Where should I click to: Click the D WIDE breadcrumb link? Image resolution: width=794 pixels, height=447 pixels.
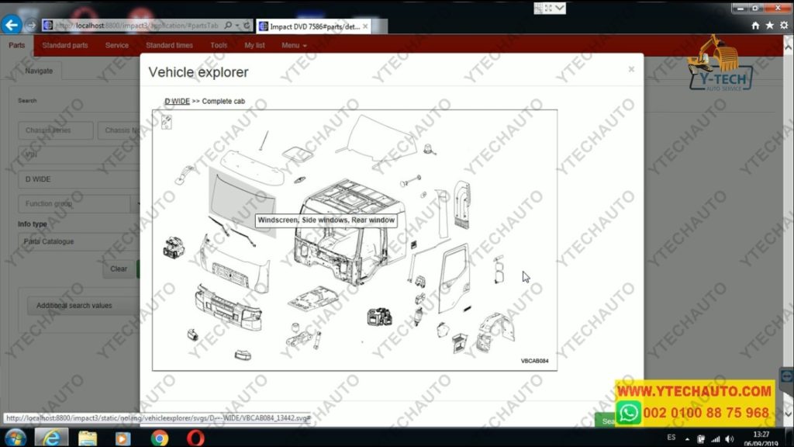[177, 102]
